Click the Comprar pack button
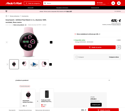The image size is (125, 111). 96,105
